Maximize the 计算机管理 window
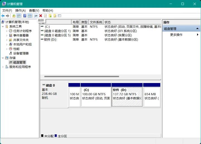The image size is (201, 144). click(183, 4)
